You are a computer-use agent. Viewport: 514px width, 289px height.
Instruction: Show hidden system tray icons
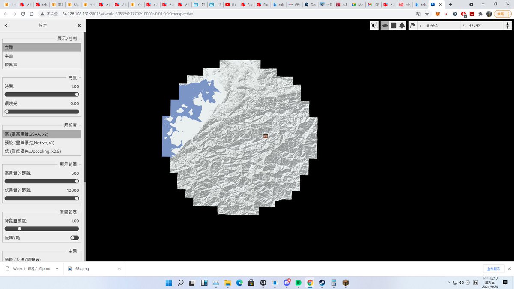click(x=448, y=283)
